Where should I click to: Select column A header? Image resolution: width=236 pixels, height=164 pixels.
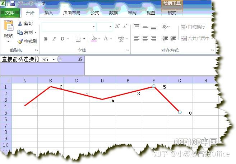point(25,81)
